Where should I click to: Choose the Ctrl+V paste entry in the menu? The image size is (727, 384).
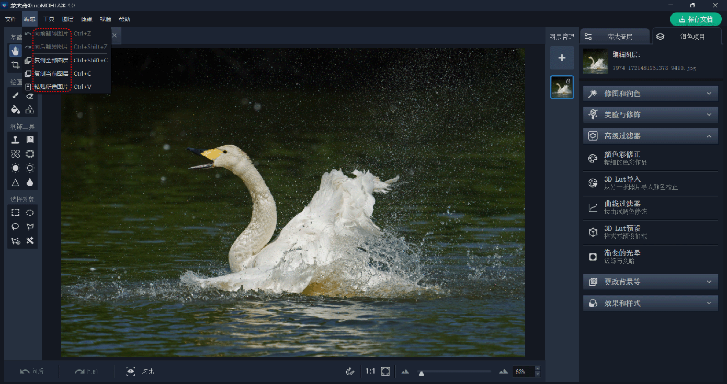click(66, 87)
